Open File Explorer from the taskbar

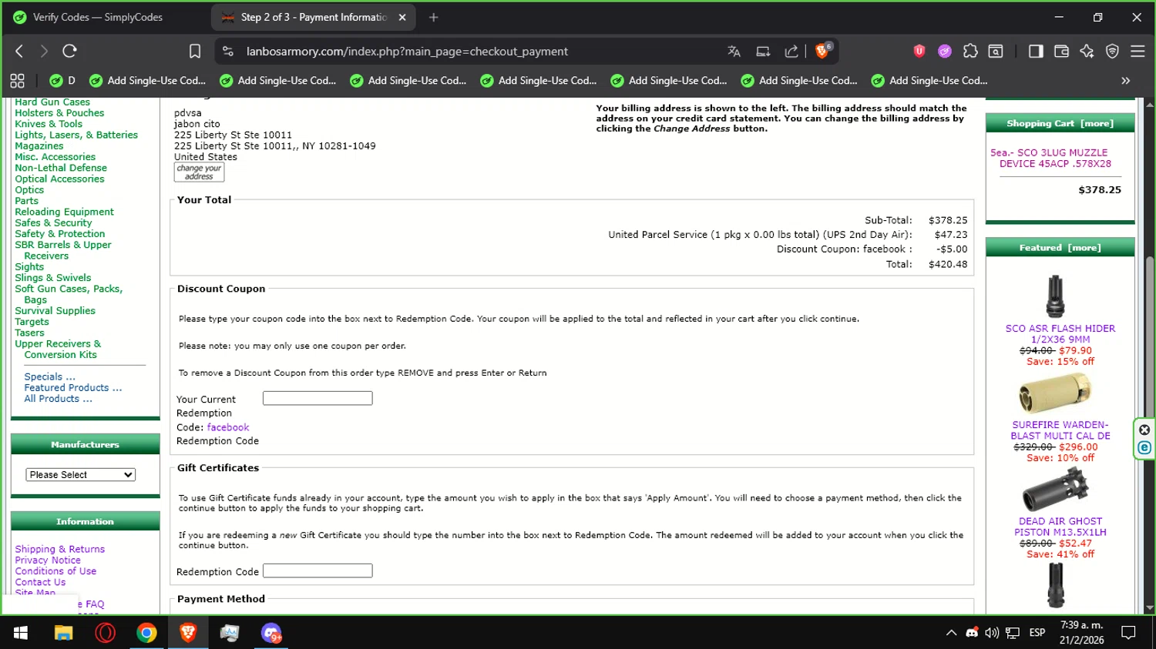click(63, 633)
